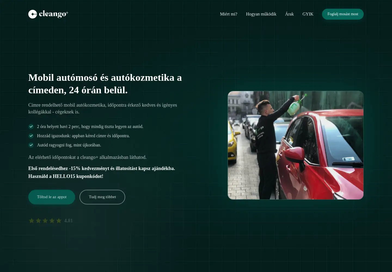Click the checkmark beside '2 óra helyett havi 2 perc'
This screenshot has width=392, height=272.
[31, 126]
